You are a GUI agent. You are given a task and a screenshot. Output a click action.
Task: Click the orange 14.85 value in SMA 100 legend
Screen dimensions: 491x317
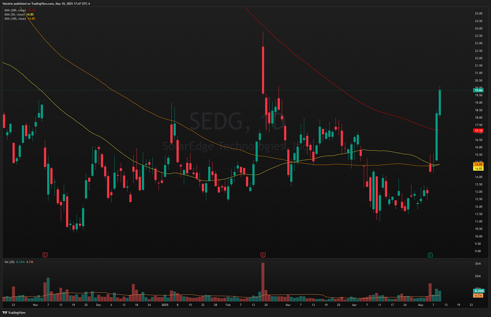coord(31,19)
